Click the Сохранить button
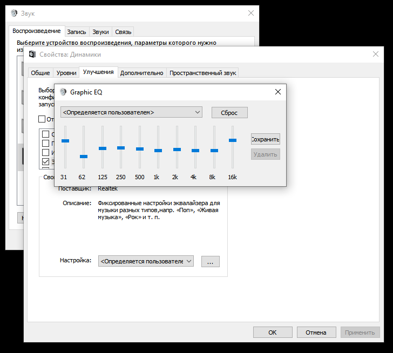Viewport: 393px width, 353px height. pos(266,139)
